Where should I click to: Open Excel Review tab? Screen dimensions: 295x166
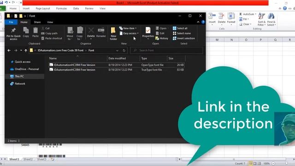(x=89, y=8)
